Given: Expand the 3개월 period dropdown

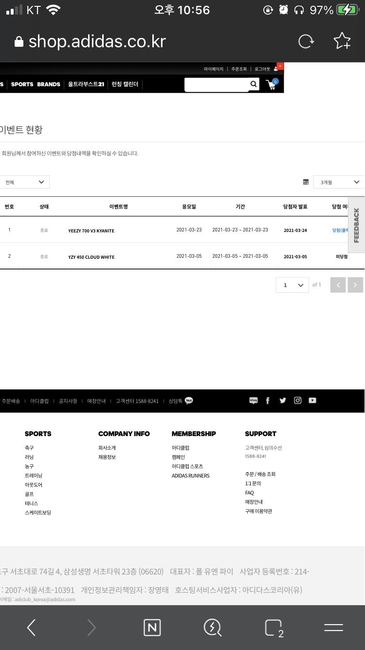Looking at the screenshot, I should (339, 182).
